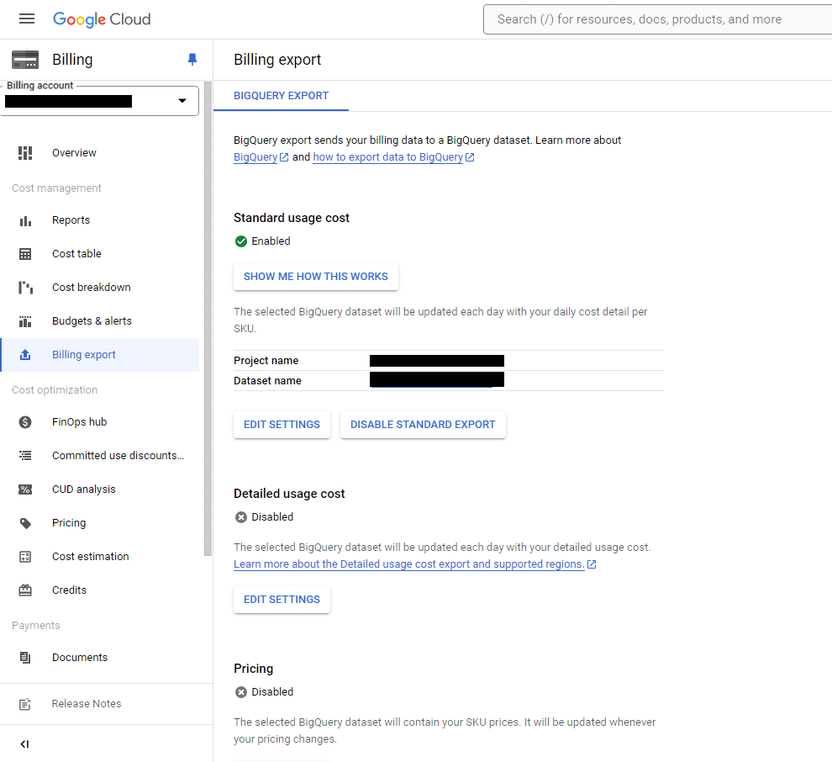Click the Credits icon under Cost optimization
The image size is (832, 762).
pyautogui.click(x=25, y=590)
